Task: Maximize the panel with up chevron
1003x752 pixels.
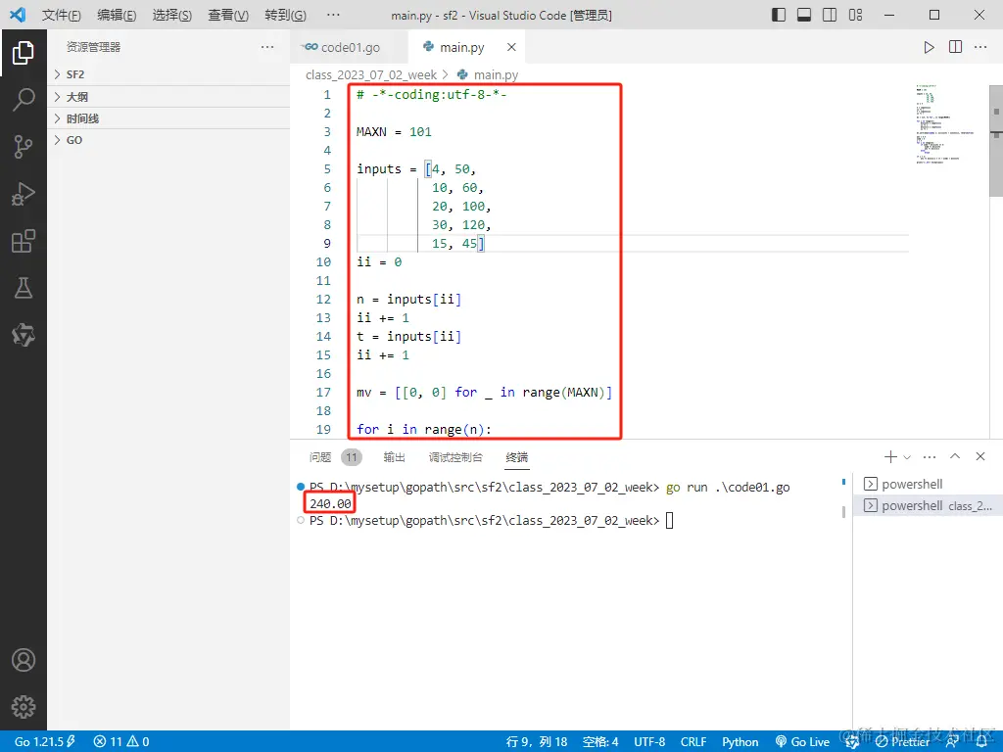Action: pos(955,456)
